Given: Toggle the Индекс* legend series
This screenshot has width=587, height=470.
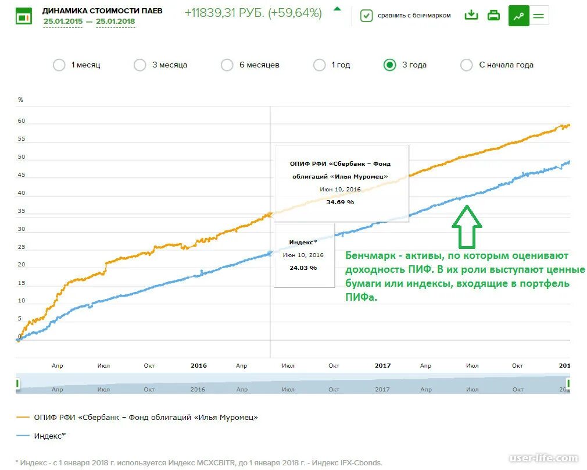Looking at the screenshot, I should click(50, 436).
